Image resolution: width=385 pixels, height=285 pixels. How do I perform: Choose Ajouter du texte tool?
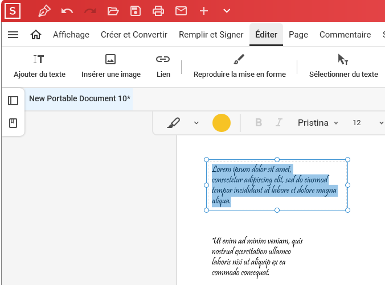39,66
